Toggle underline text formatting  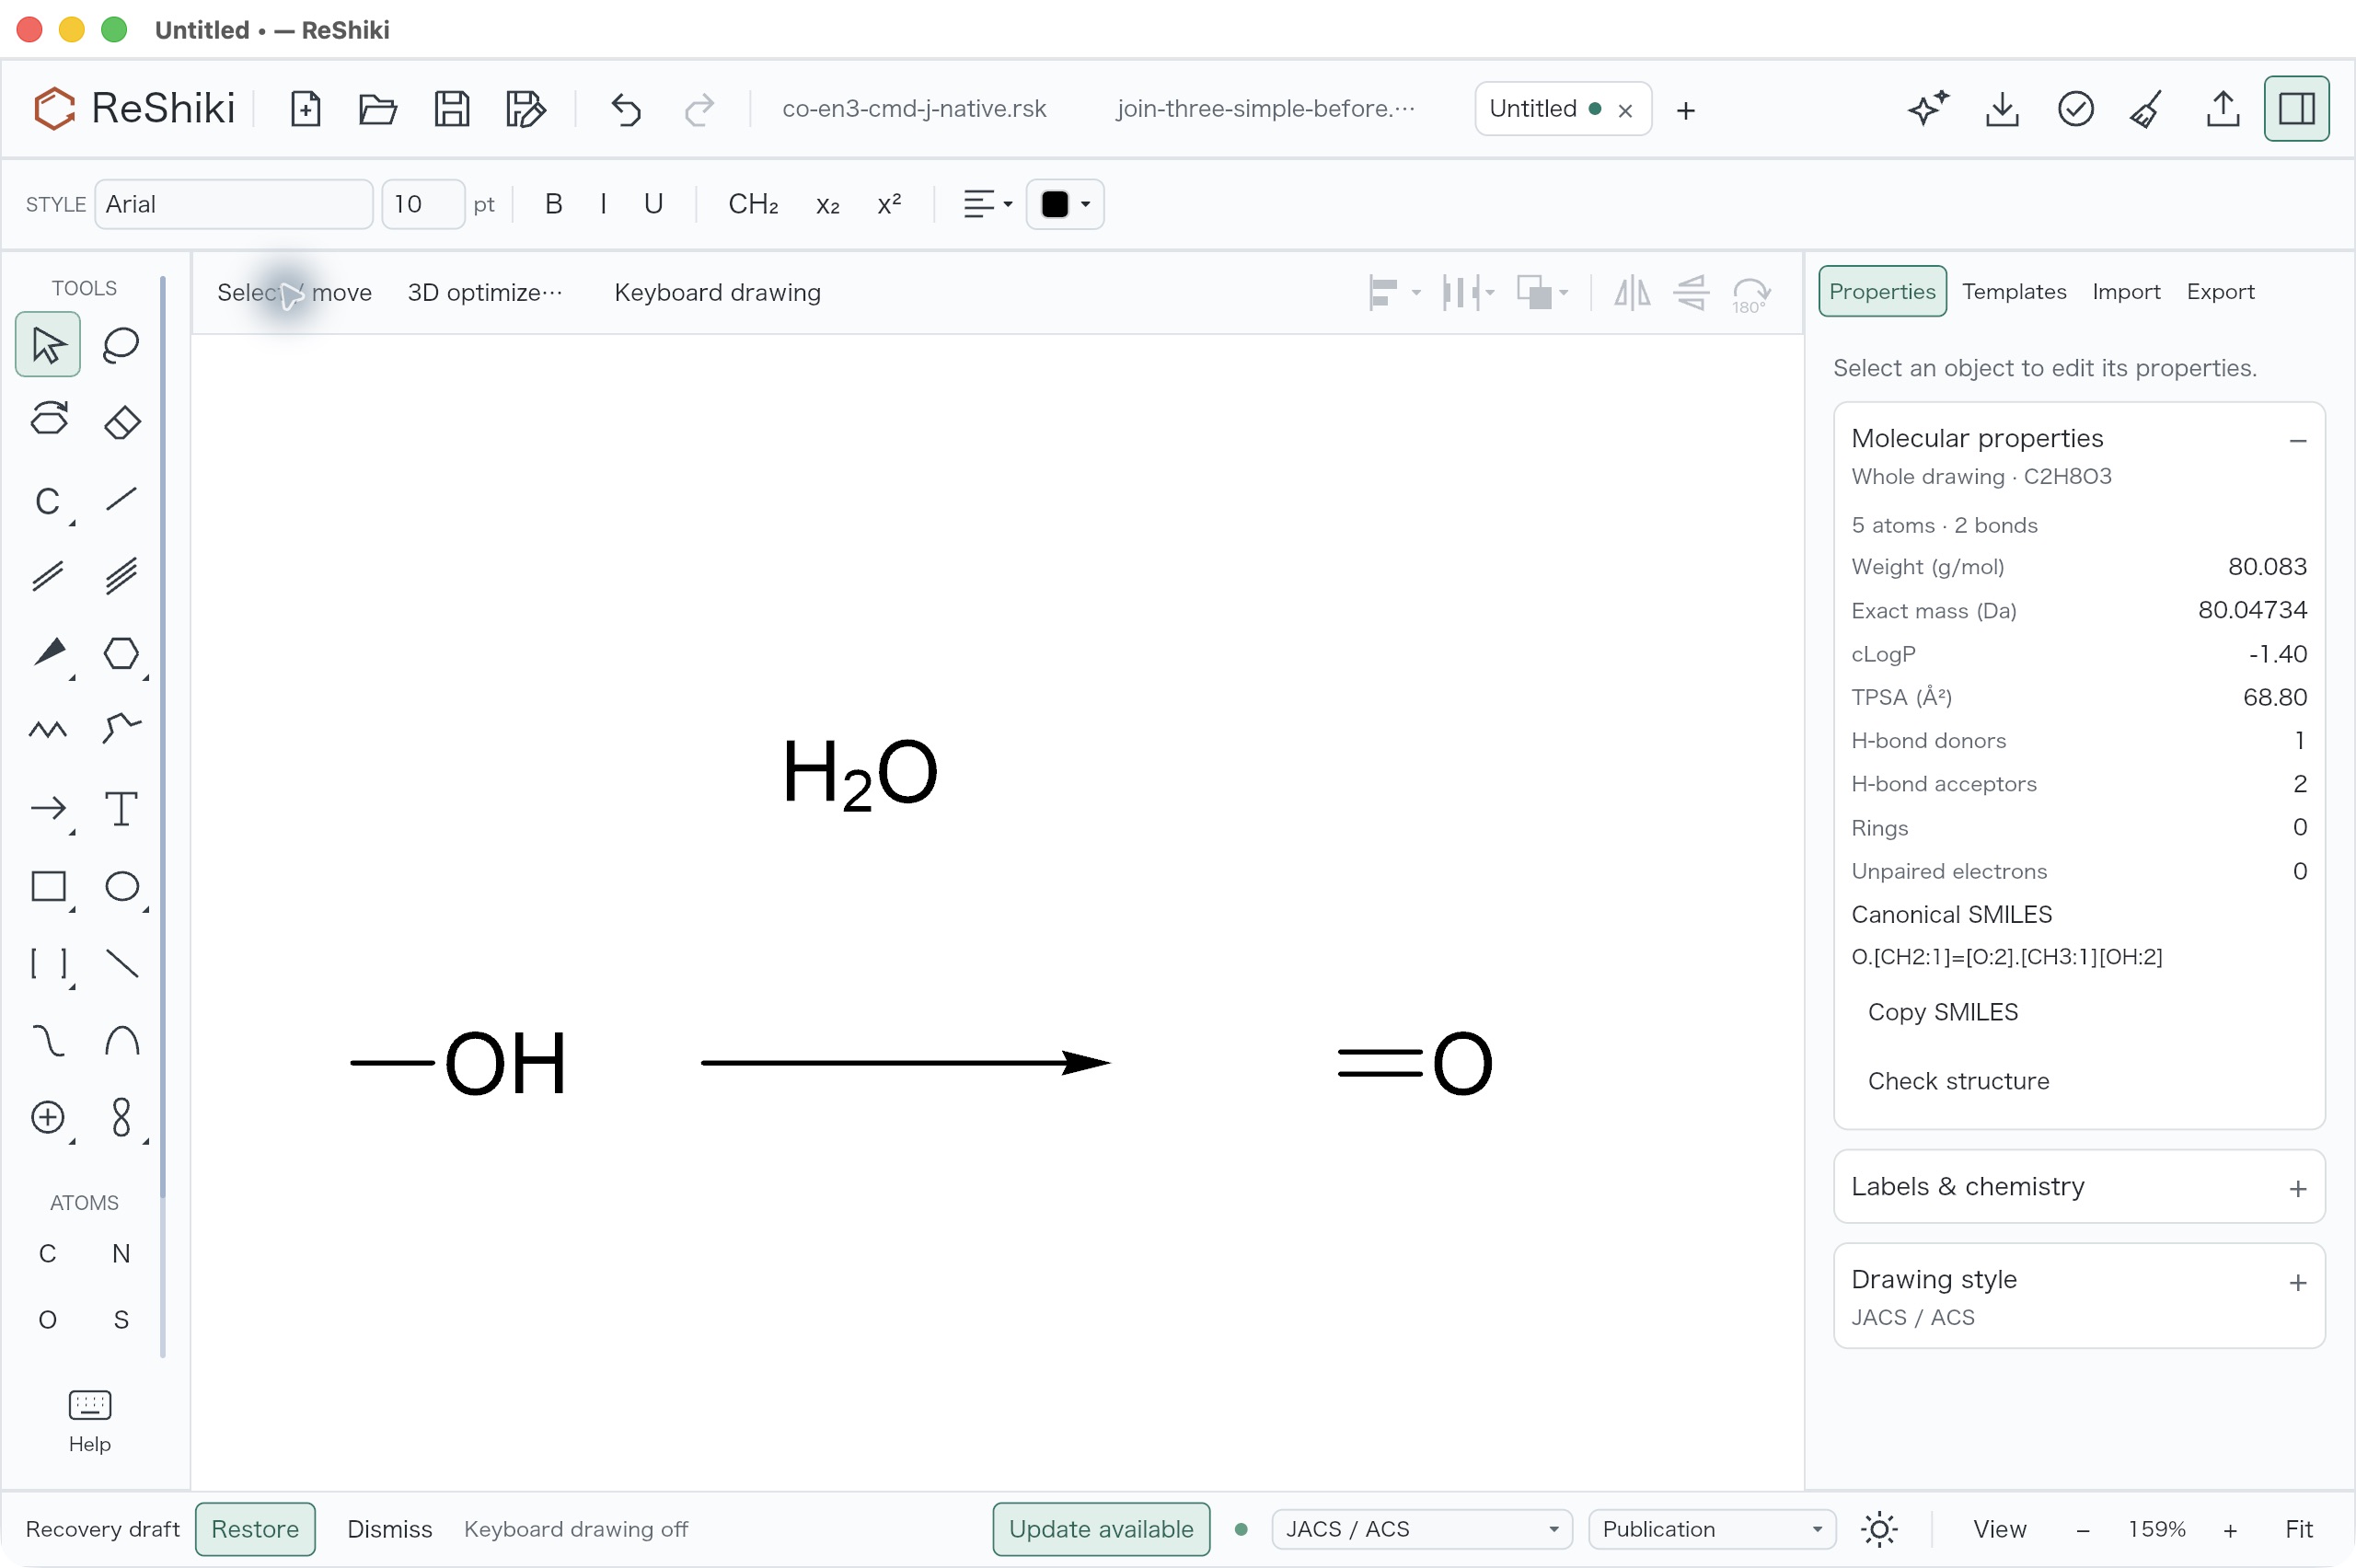653,204
